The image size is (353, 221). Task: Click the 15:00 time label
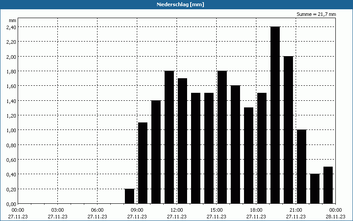tap(216, 210)
